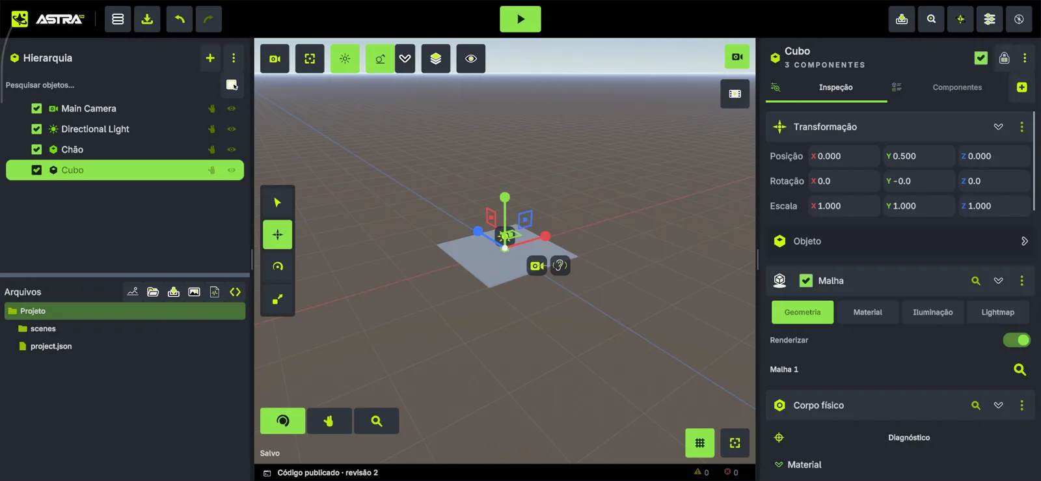Add a new object with Hierarquia plus
The width and height of the screenshot is (1041, 481).
(x=210, y=58)
